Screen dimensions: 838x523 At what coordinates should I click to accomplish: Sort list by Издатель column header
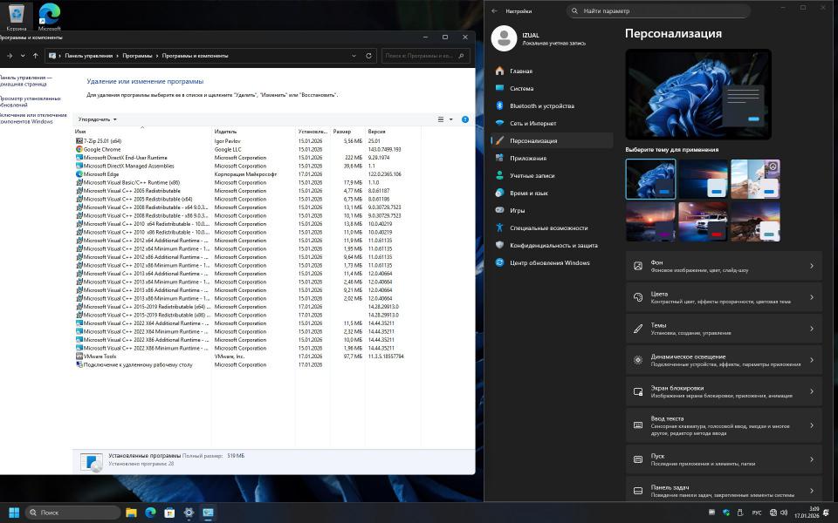pyautogui.click(x=225, y=132)
